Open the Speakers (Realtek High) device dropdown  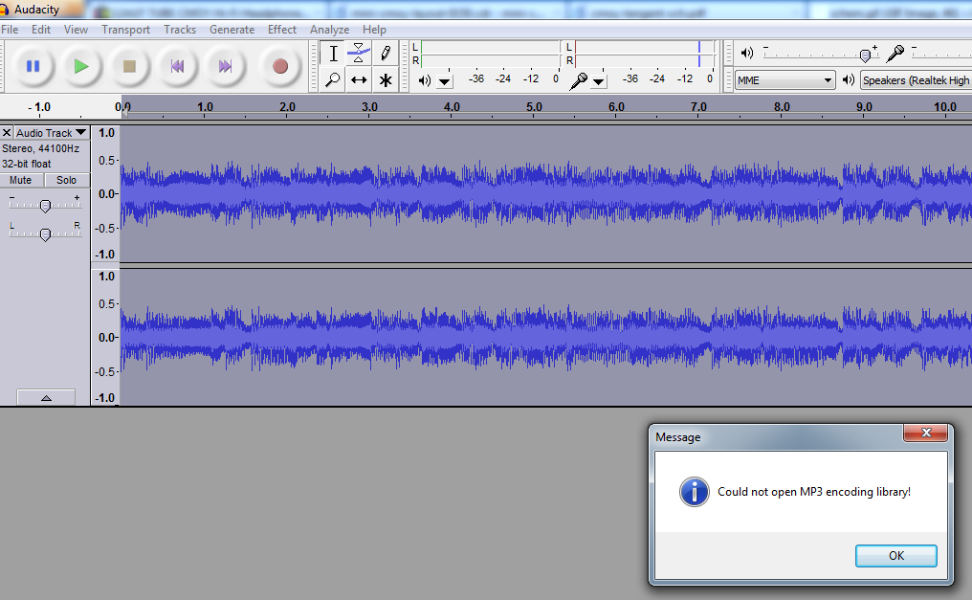916,80
